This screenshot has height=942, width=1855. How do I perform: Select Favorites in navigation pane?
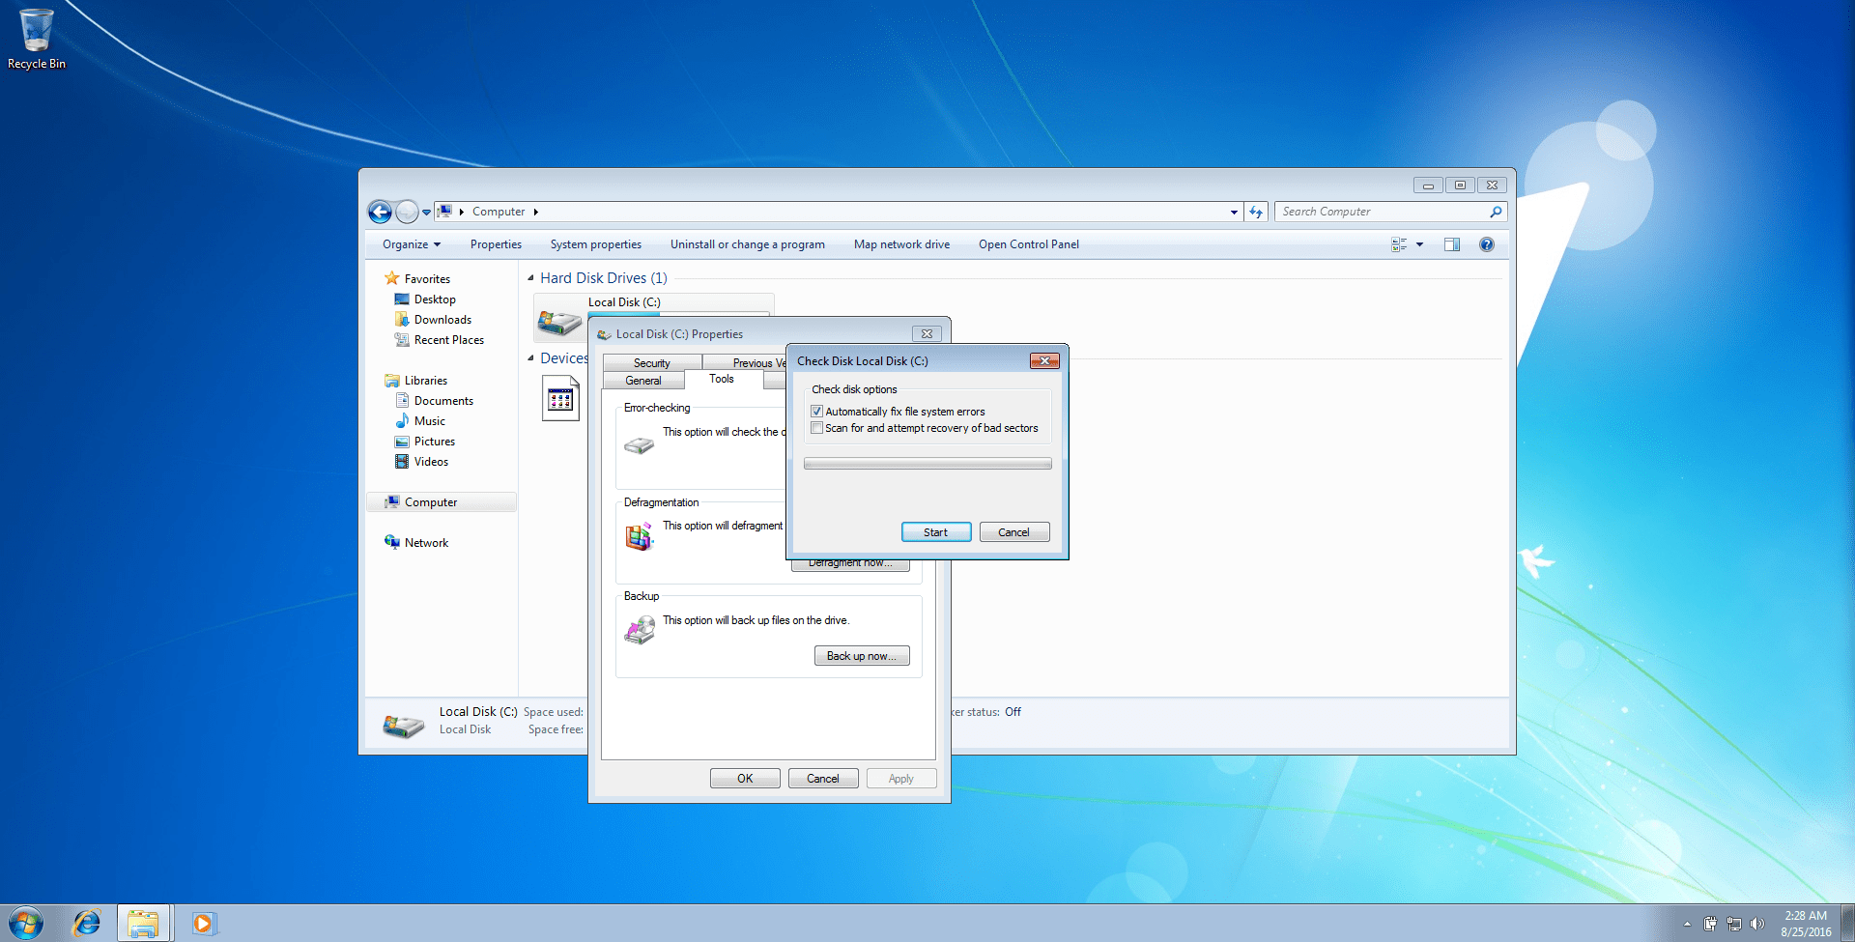427,279
